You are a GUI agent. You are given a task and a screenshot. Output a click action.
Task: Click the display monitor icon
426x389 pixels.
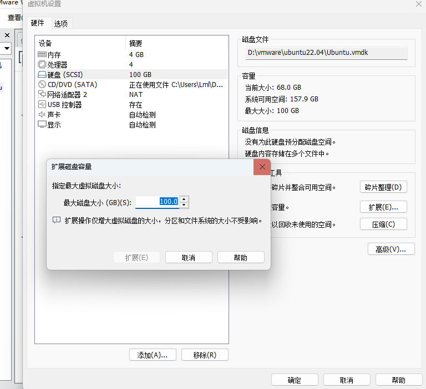42,124
